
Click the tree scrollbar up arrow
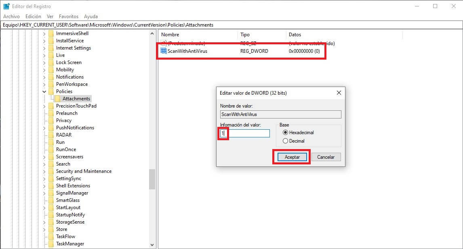[x=152, y=33]
